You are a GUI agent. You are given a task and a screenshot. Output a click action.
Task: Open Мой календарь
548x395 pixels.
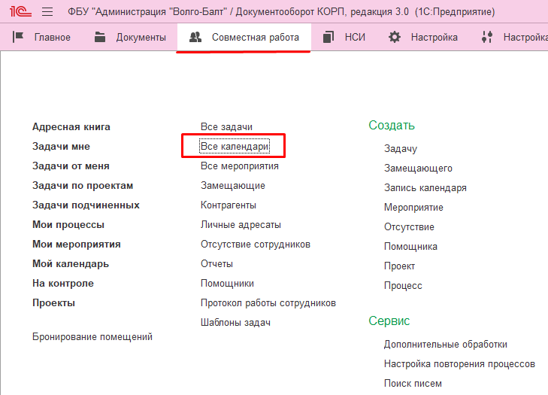[x=71, y=264]
